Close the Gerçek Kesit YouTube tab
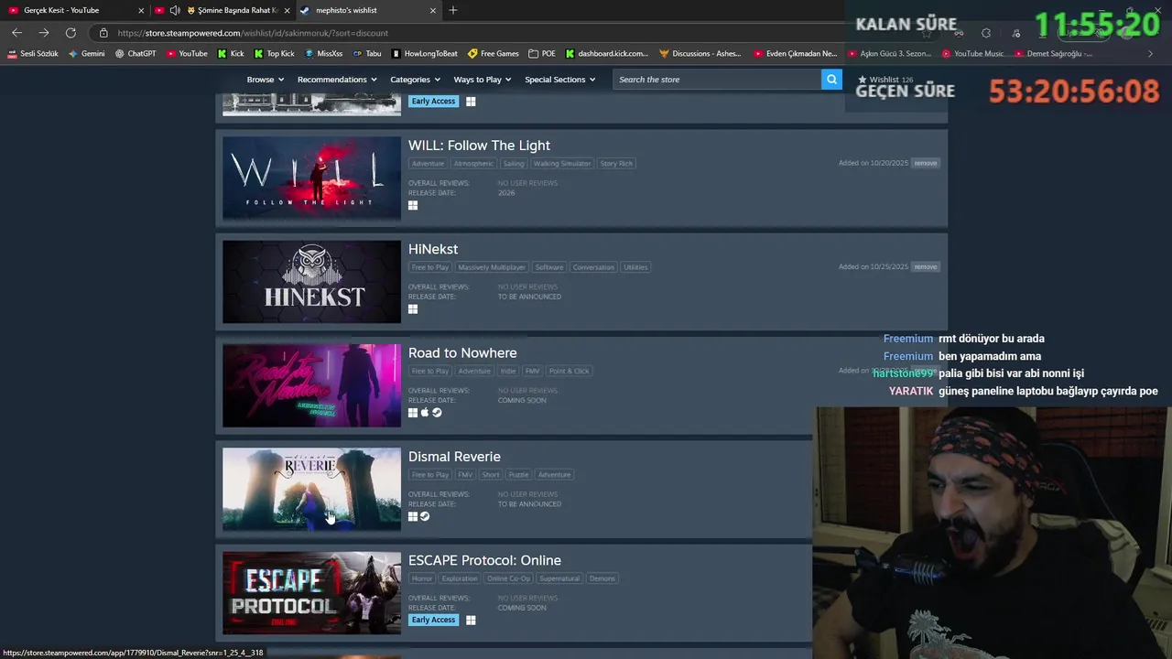The image size is (1172, 659). click(140, 10)
